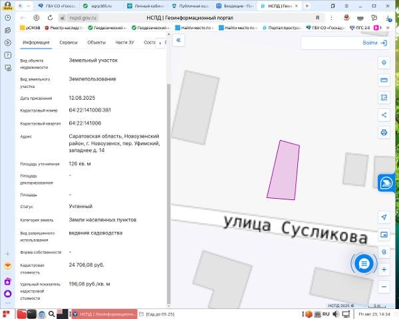The image size is (399, 319).
Task: Switch to the agrp365.ru browser tab
Action: click(101, 6)
